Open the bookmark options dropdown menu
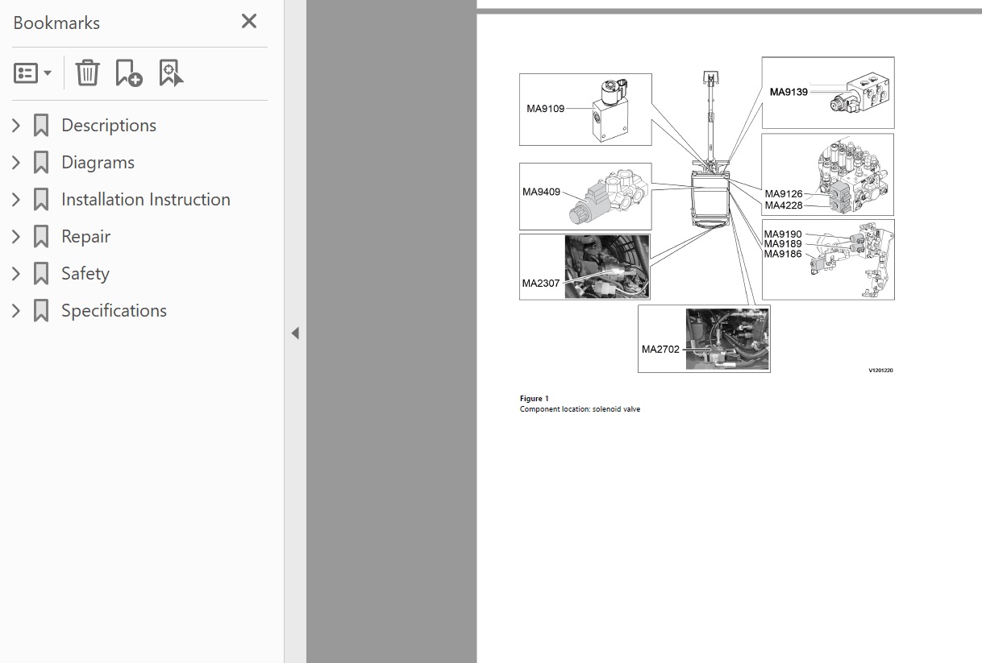This screenshot has width=982, height=663. point(32,73)
